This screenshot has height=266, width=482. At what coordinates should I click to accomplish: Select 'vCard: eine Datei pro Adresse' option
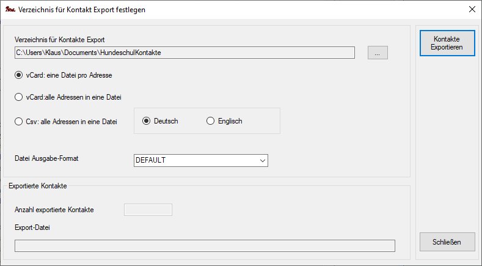tap(19, 75)
